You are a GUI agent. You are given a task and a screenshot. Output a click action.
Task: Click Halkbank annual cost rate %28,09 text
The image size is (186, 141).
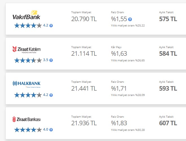click(x=128, y=95)
